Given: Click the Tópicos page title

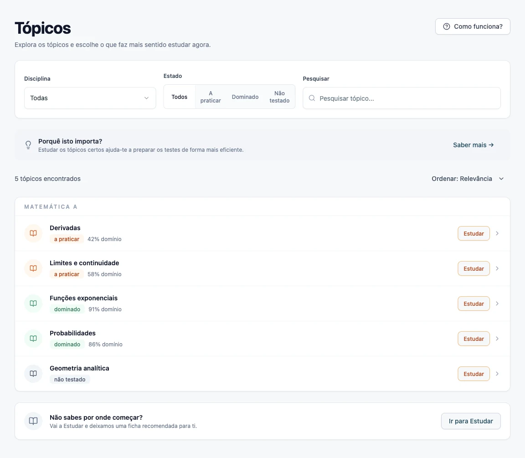Looking at the screenshot, I should click(x=43, y=28).
